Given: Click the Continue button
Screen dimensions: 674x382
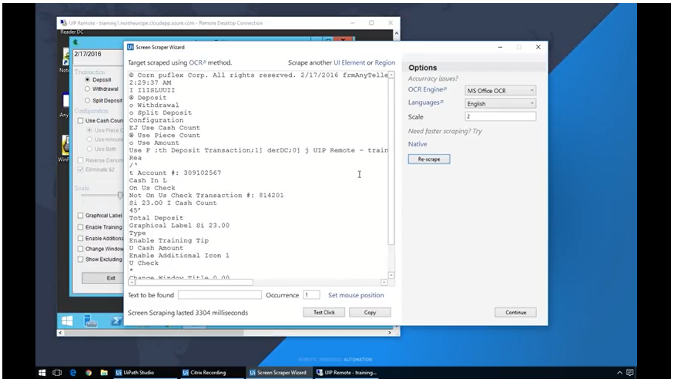Looking at the screenshot, I should point(515,313).
